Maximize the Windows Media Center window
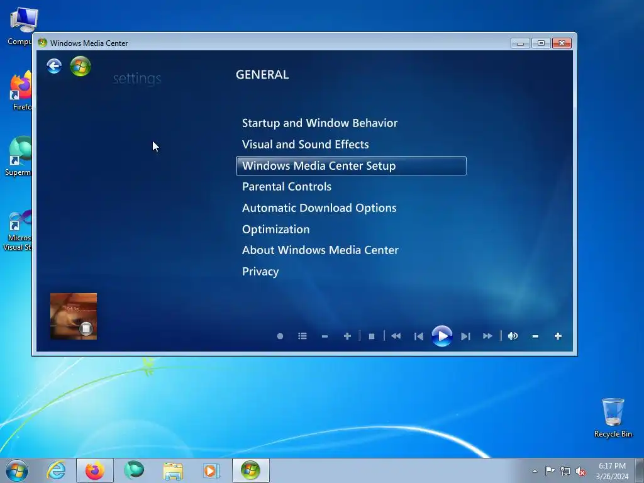 click(541, 43)
